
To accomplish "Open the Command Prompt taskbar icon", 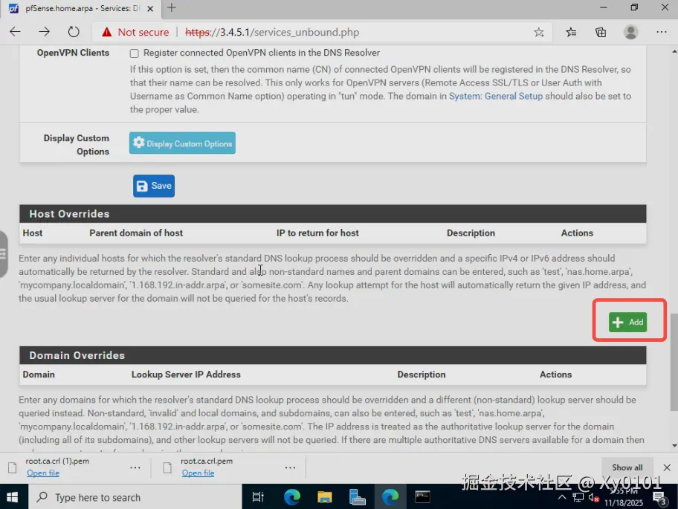I will [422, 497].
